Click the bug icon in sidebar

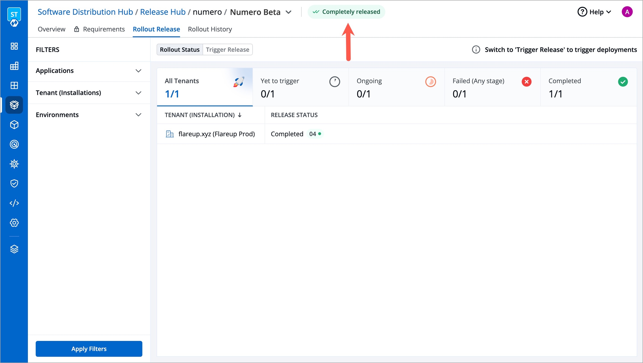(14, 164)
